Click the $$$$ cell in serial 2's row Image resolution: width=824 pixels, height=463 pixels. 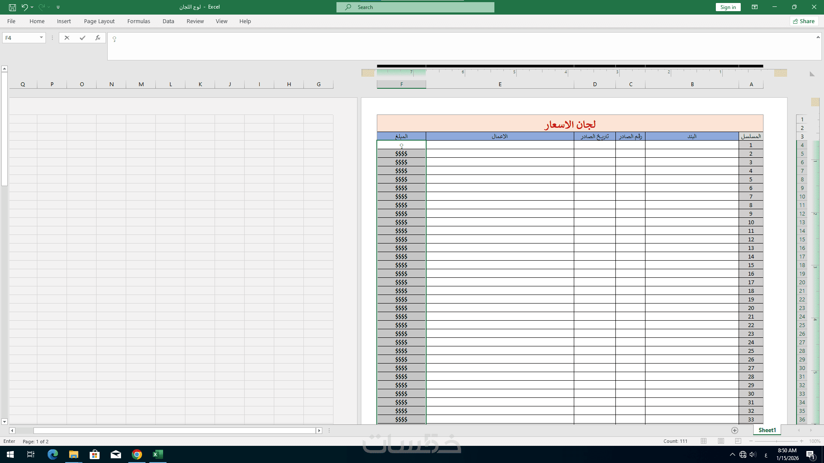point(401,153)
